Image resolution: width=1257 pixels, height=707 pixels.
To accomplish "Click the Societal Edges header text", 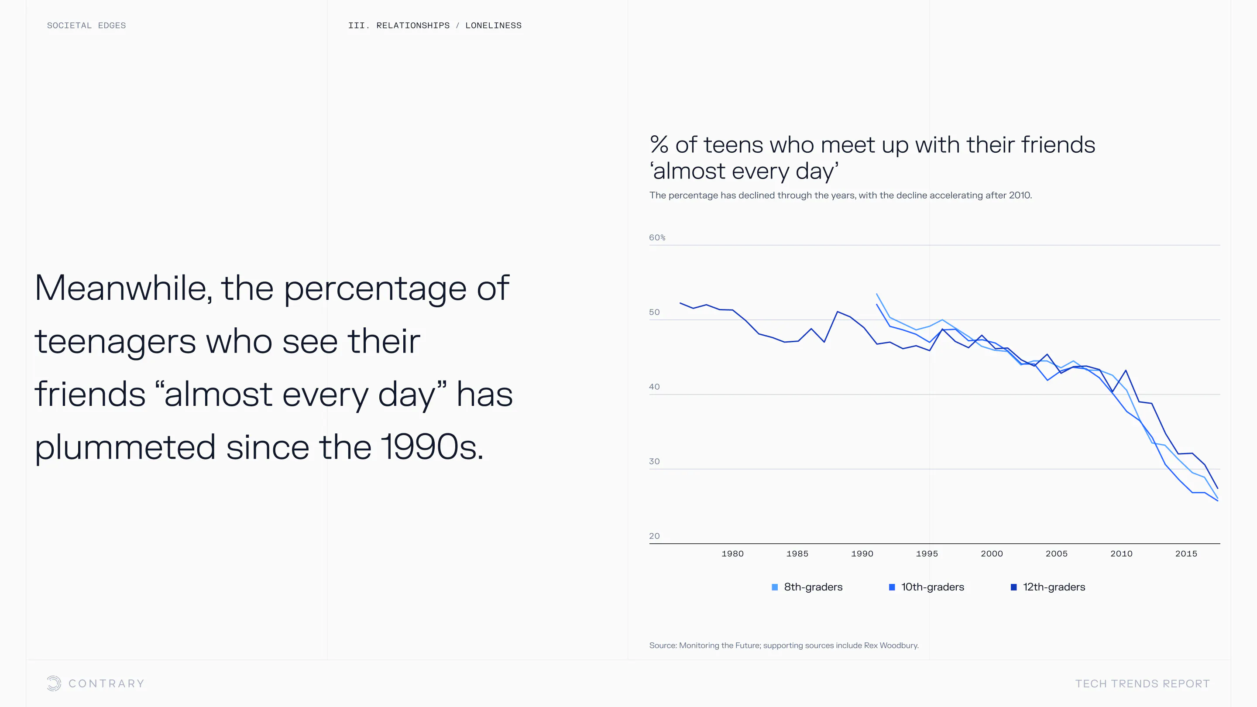I will [86, 25].
